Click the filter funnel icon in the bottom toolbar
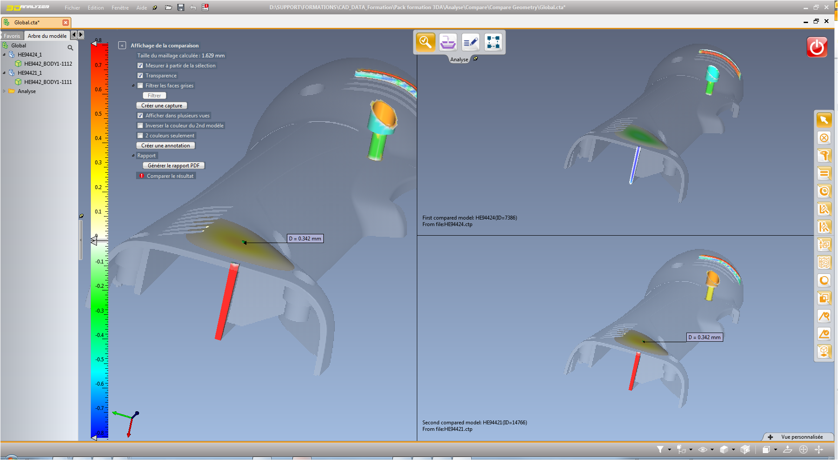This screenshot has width=838, height=460. click(660, 449)
